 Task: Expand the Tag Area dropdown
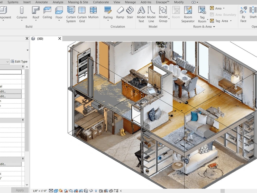[231, 21]
